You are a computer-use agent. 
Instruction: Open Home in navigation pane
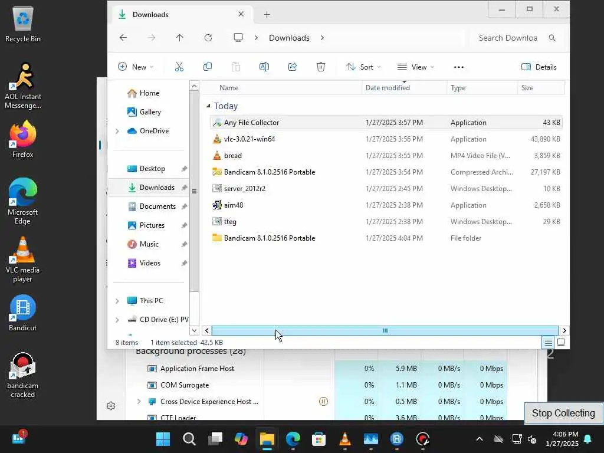[149, 93]
